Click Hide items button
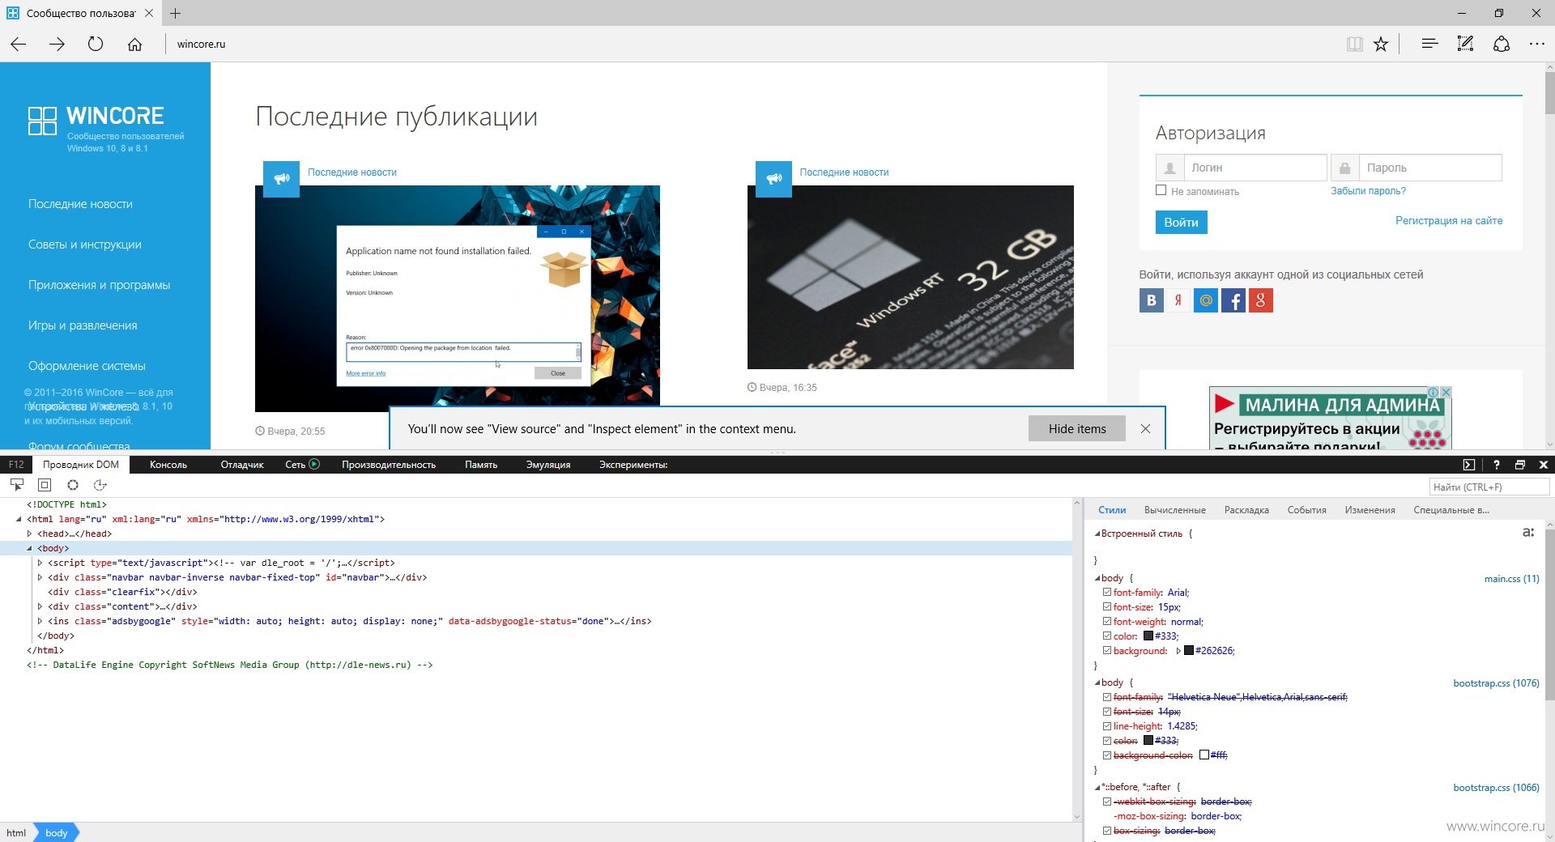 1077,428
